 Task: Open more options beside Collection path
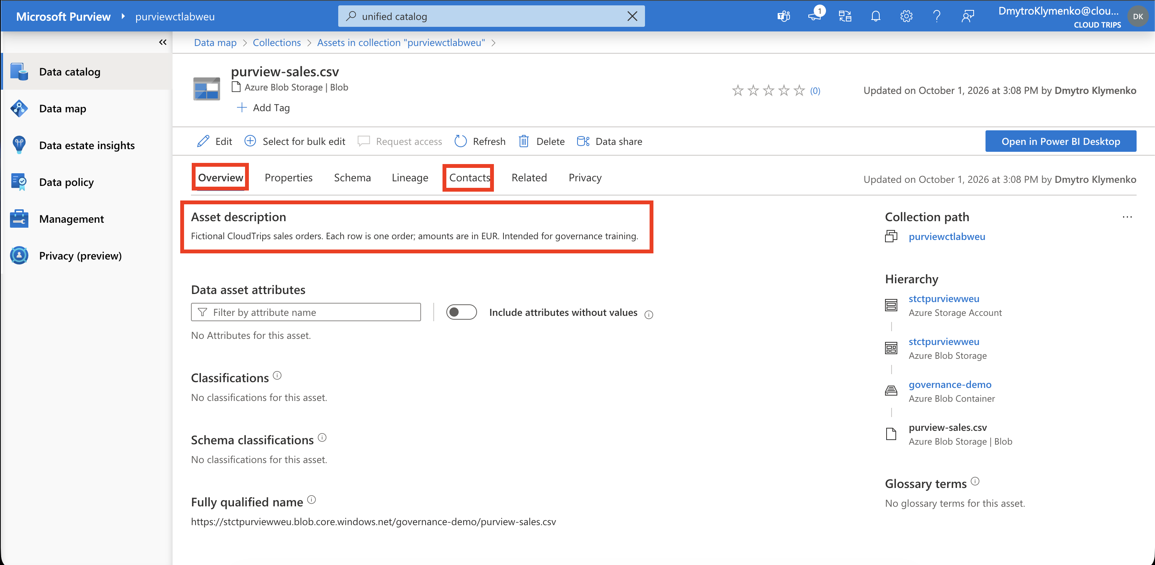[1127, 217]
